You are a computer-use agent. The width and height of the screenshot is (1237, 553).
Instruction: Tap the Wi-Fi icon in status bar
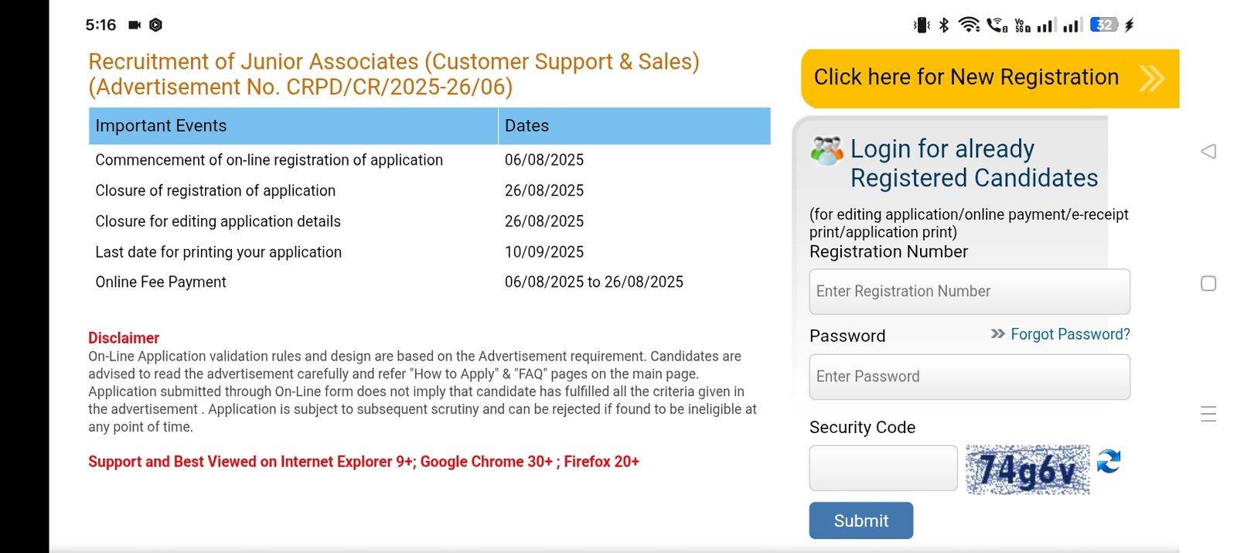pos(969,25)
